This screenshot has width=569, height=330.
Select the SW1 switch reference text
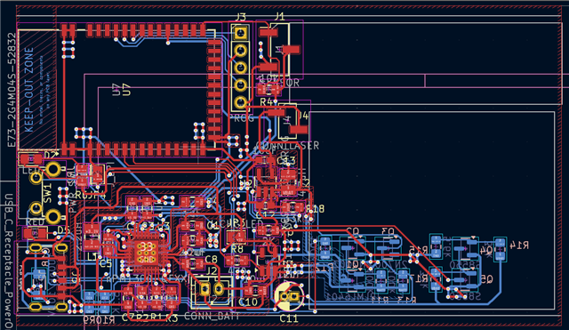tap(48, 193)
